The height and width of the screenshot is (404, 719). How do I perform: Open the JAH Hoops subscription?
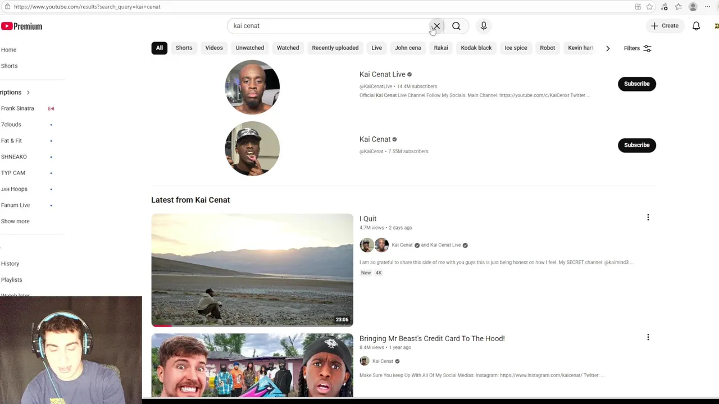[14, 189]
